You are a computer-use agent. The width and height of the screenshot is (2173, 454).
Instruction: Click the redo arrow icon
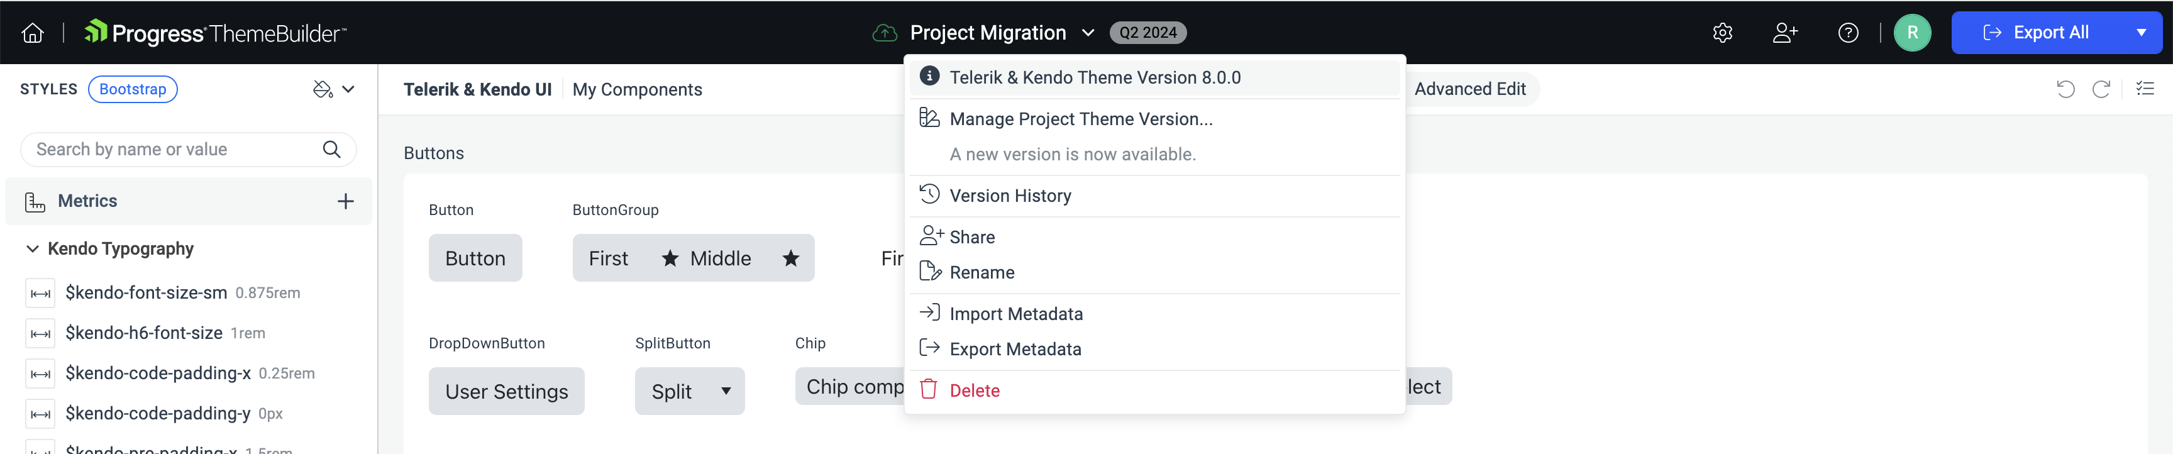click(x=2101, y=89)
